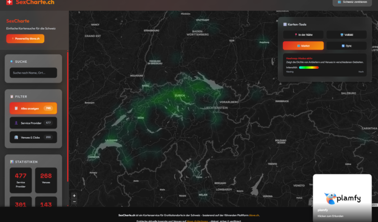Click the Statistiken chart icon
The height and width of the screenshot is (222, 378).
11,162
